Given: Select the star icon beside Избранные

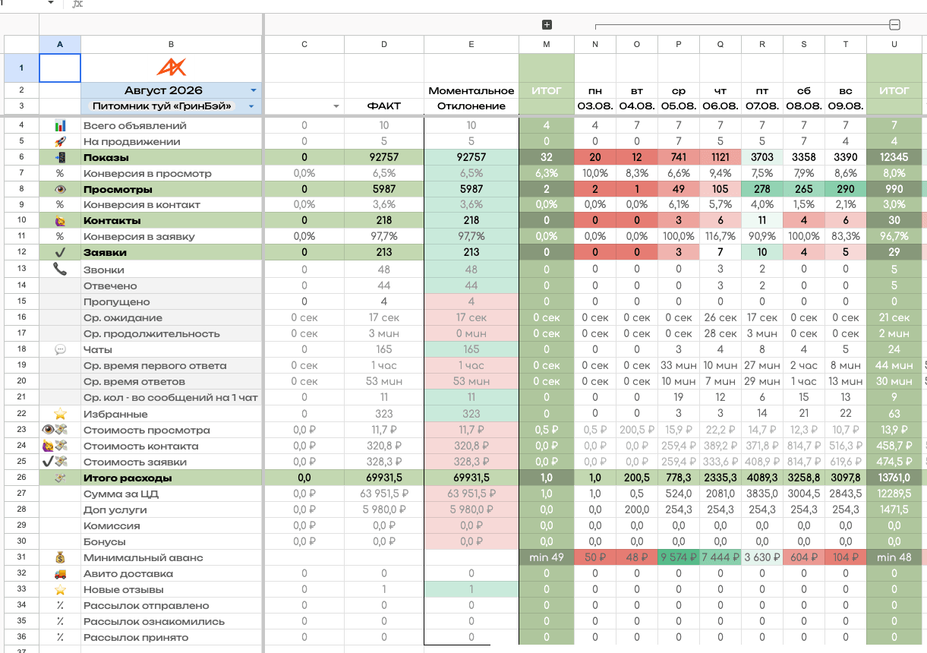Looking at the screenshot, I should [x=60, y=414].
